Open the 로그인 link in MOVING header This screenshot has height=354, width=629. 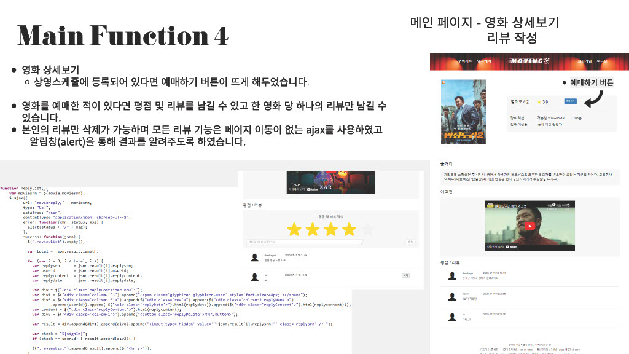click(x=602, y=61)
